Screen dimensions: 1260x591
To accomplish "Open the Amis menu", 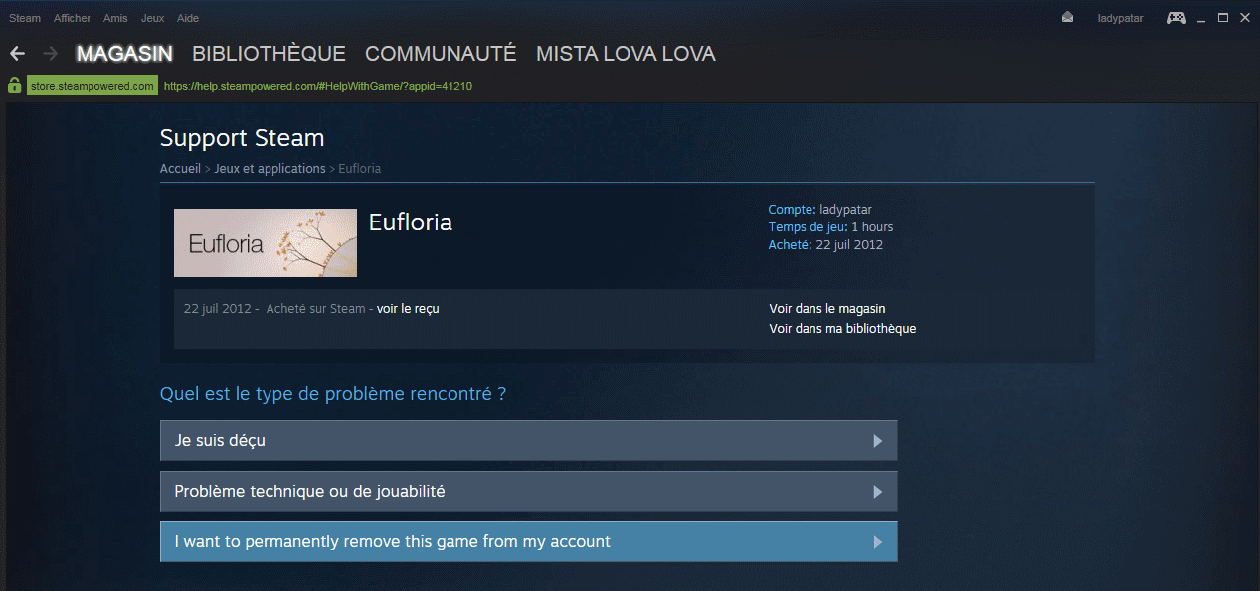I will (115, 18).
